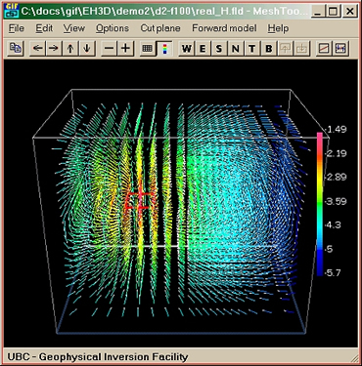Open the File menu
This screenshot has height=366, width=362.
click(x=16, y=28)
